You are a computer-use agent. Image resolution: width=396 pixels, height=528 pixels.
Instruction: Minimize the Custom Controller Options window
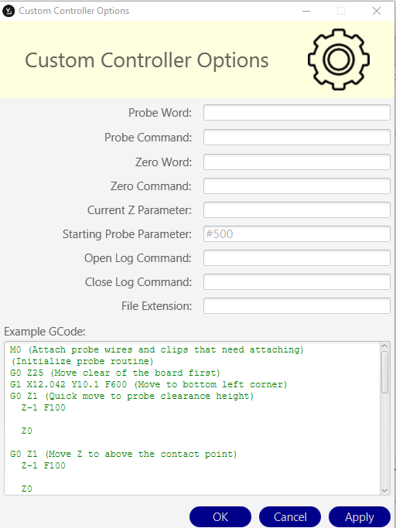(x=306, y=11)
